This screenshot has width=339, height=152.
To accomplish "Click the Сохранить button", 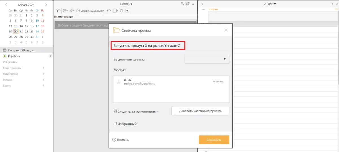I will [214, 140].
